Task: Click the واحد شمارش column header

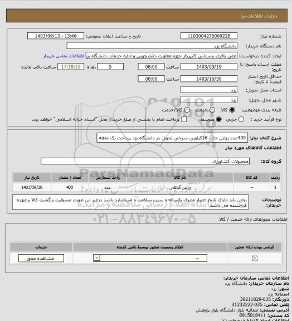Action: [x=108, y=178]
